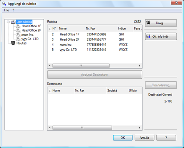
Task: Select yyyy Co. LTD row in Rubrica list
Action: tap(95, 50)
